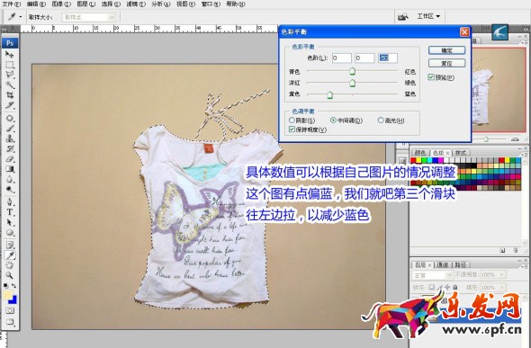Click 复位 (Reset) in Color Balance dialog
This screenshot has width=531, height=348.
446,63
